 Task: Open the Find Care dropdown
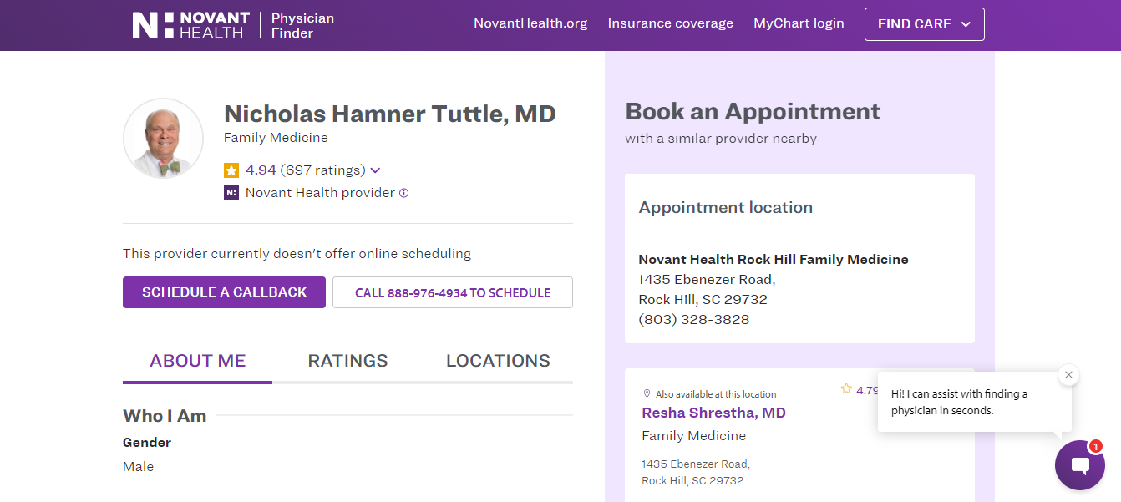coord(924,24)
